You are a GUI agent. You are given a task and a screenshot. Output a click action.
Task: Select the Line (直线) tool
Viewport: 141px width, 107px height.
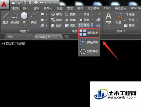click(5, 18)
